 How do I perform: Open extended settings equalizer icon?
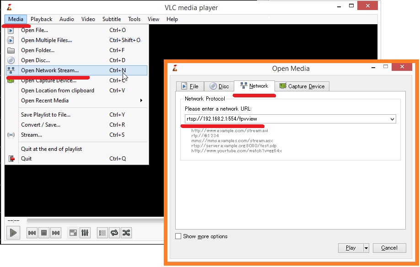(x=85, y=233)
